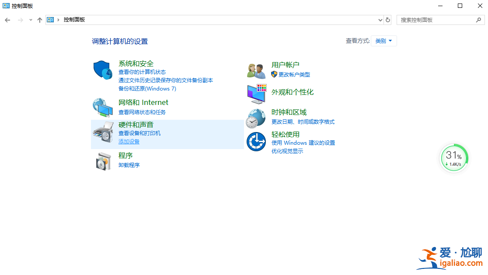Click 调整计算机的设置 heading
This screenshot has width=488, height=275.
coord(119,41)
